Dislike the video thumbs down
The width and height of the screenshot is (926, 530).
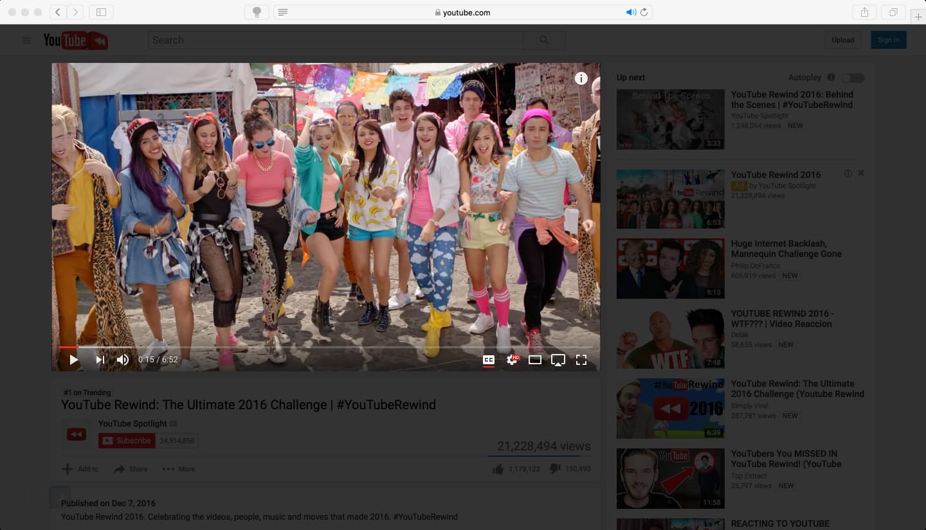[554, 469]
